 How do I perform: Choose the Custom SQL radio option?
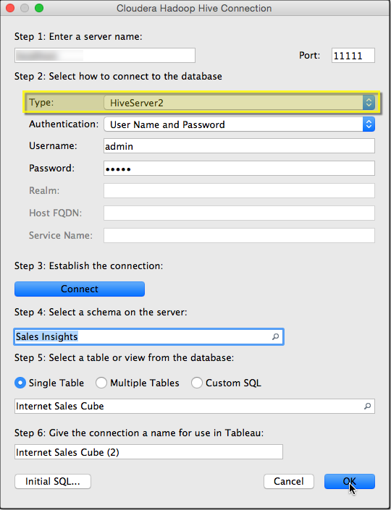pos(197,383)
